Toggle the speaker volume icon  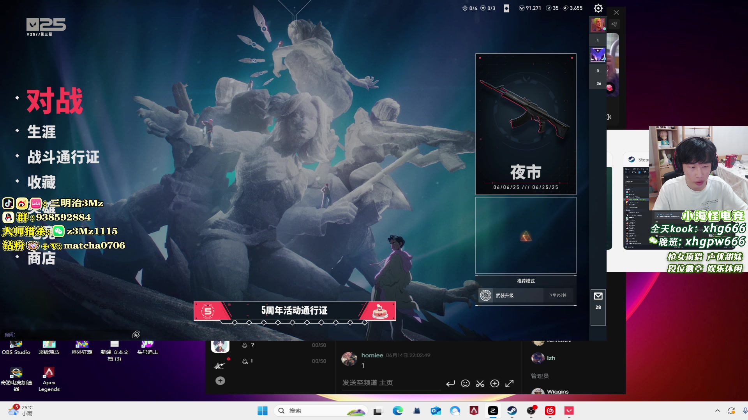pyautogui.click(x=609, y=117)
